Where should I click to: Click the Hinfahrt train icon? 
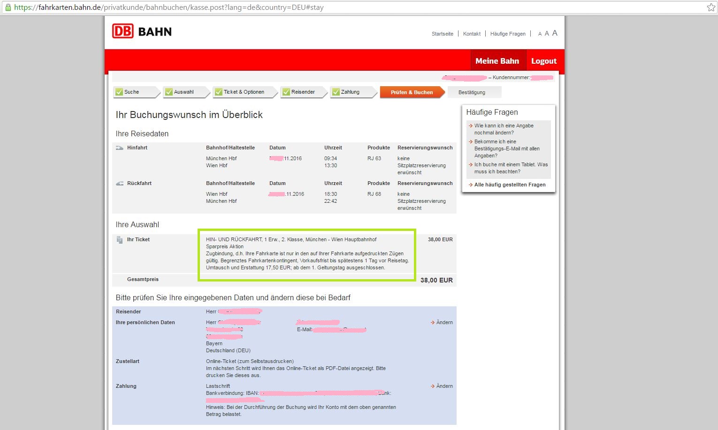point(120,148)
